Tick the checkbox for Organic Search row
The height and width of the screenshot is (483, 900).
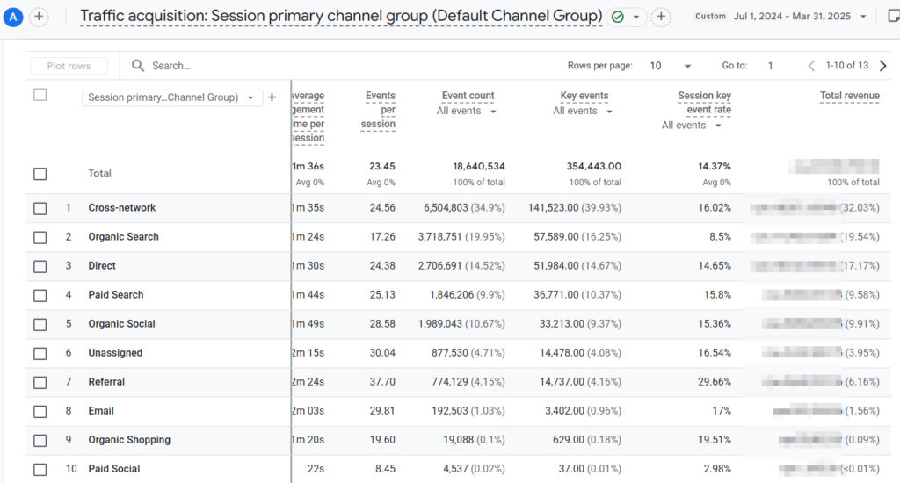tap(40, 237)
